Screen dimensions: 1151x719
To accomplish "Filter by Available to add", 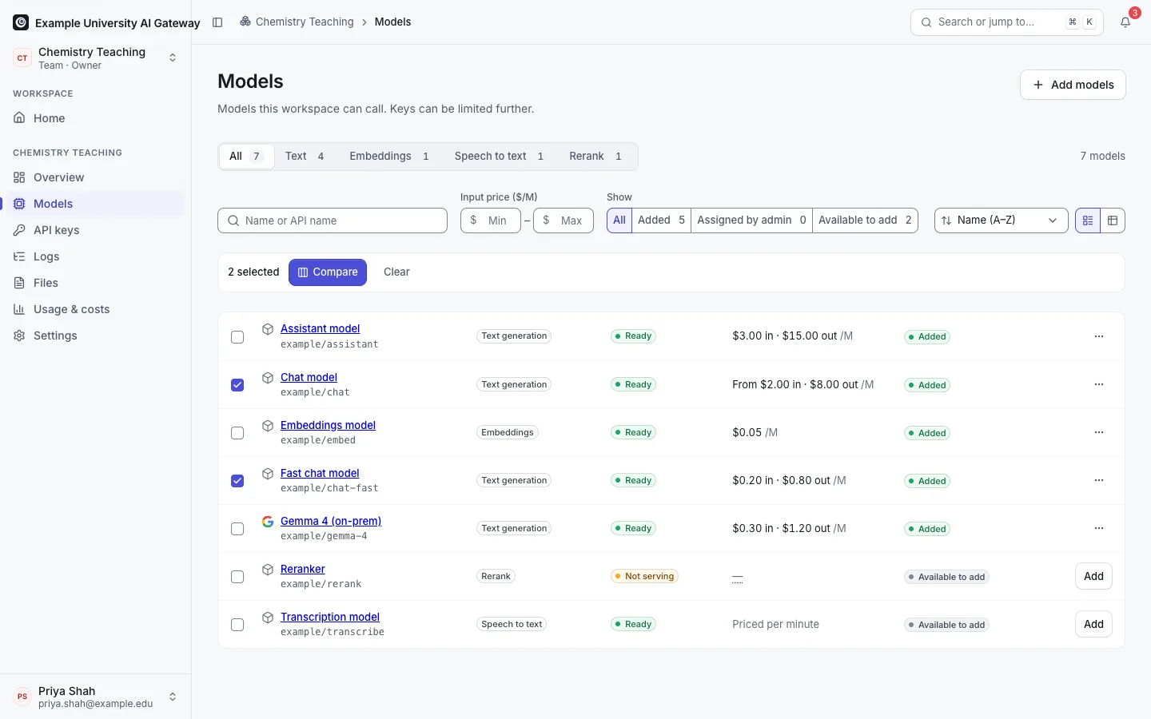I will [x=865, y=220].
